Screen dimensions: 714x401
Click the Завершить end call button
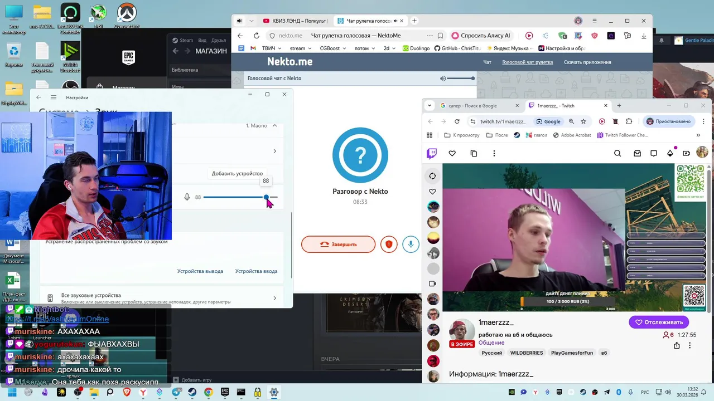coord(339,244)
